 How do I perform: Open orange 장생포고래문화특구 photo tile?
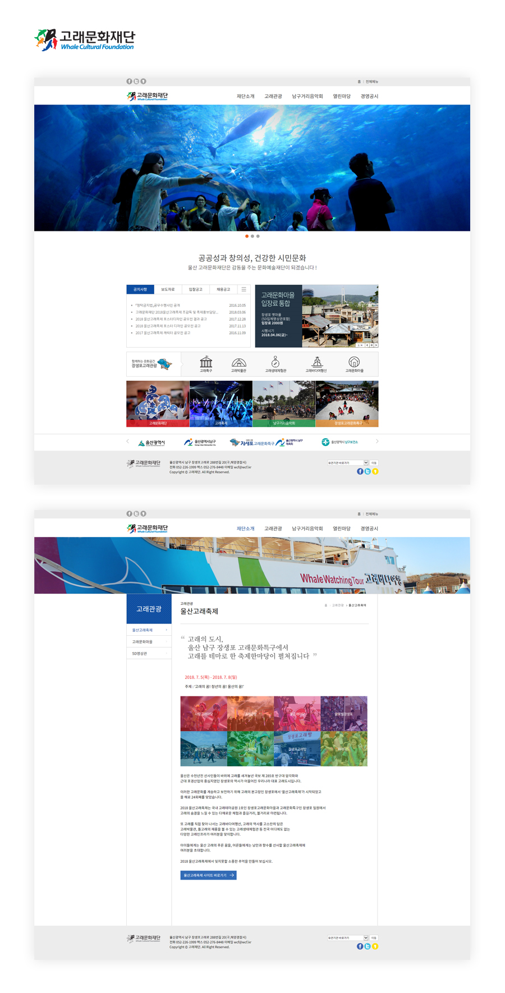click(x=347, y=404)
